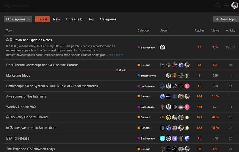Open the Marketing Ideas topic
Image resolution: width=239 pixels, height=152 pixels.
pyautogui.click(x=18, y=76)
